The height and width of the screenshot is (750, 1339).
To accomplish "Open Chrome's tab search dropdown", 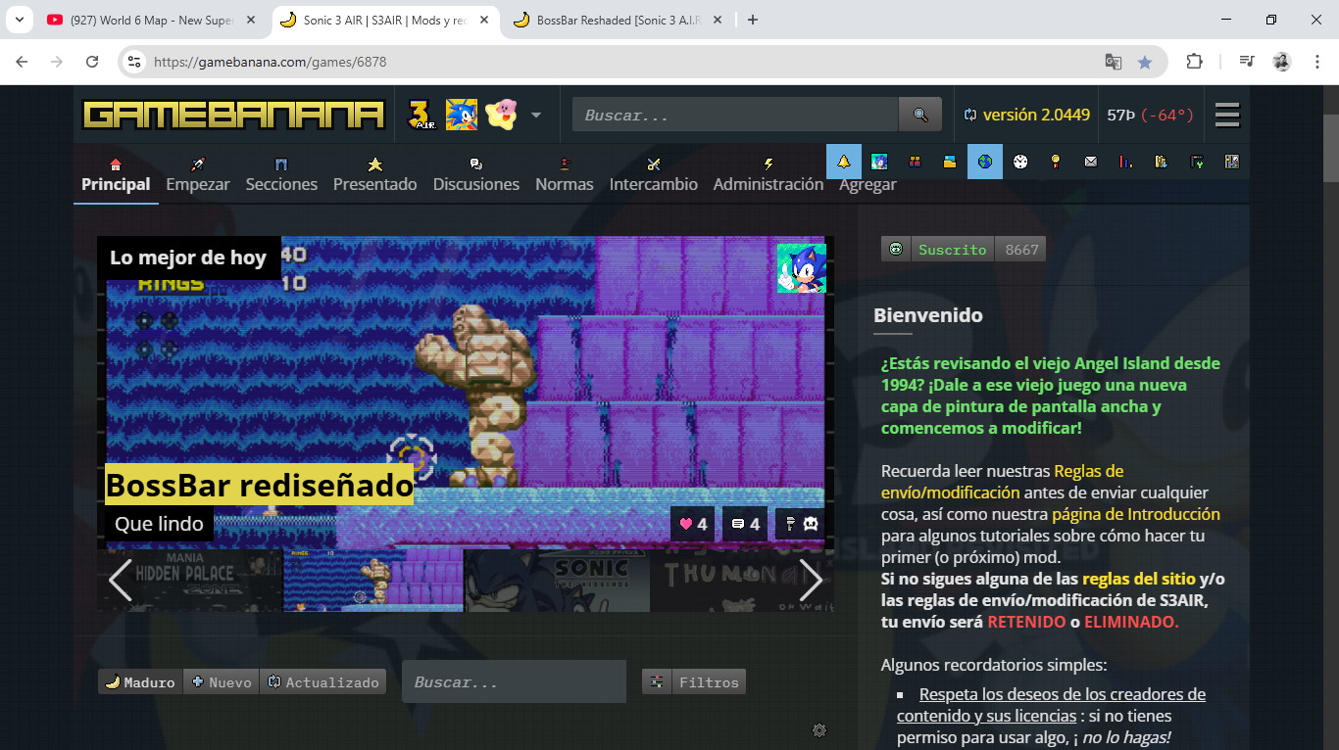I will tap(19, 20).
